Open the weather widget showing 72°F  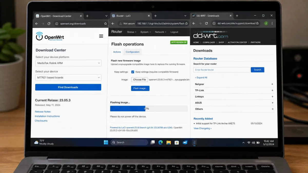[x=44, y=142]
